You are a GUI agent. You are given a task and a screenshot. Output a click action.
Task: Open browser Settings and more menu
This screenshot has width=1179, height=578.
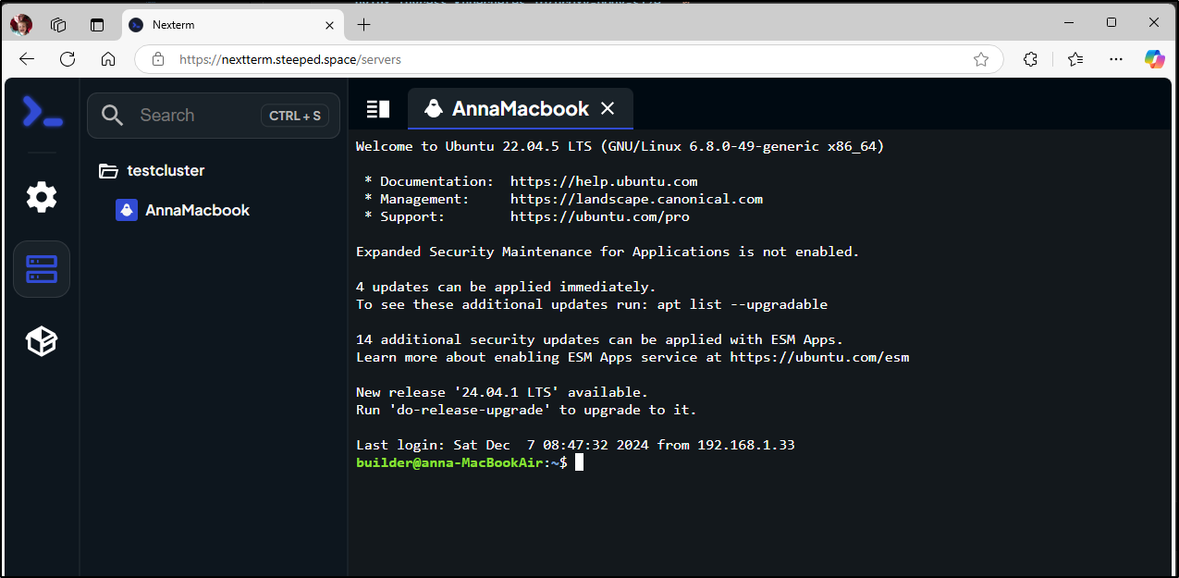click(x=1117, y=59)
